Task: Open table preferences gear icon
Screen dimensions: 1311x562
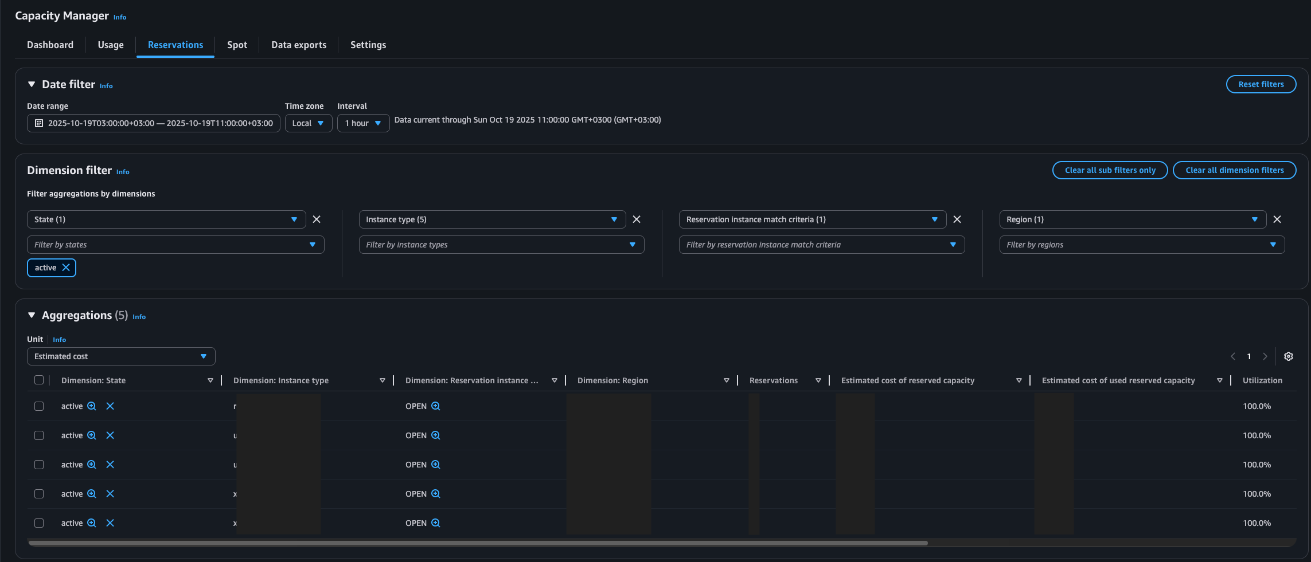Action: (1288, 356)
